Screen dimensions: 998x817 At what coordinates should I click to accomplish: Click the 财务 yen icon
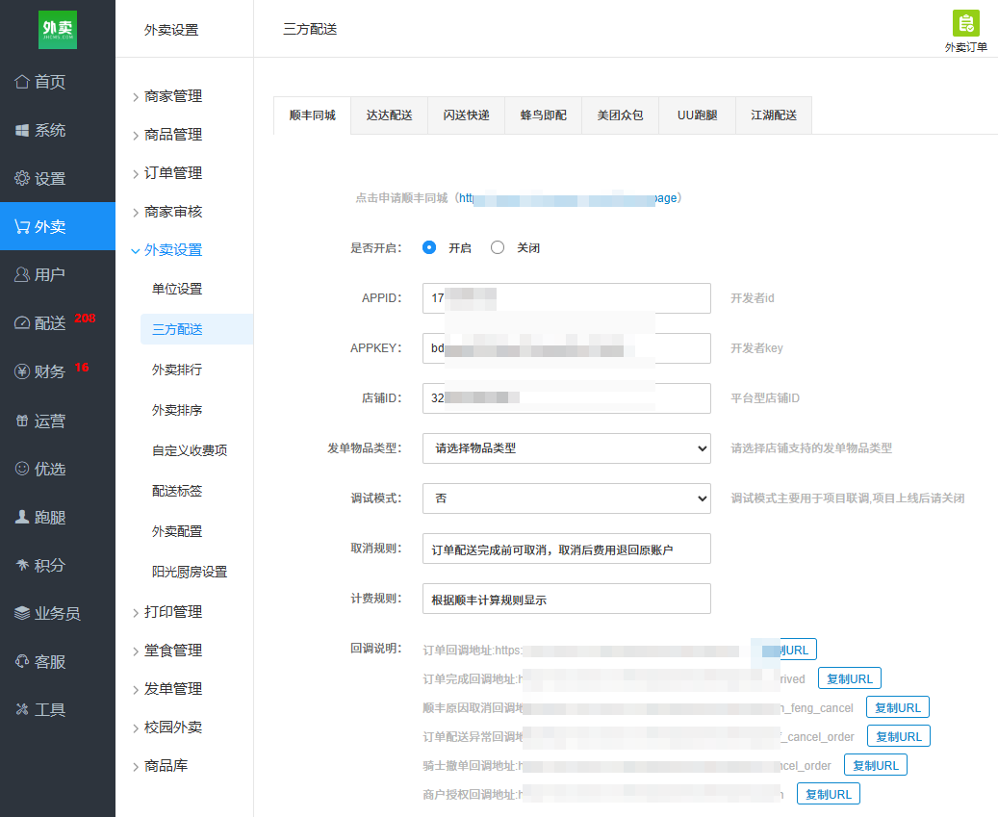(x=22, y=371)
